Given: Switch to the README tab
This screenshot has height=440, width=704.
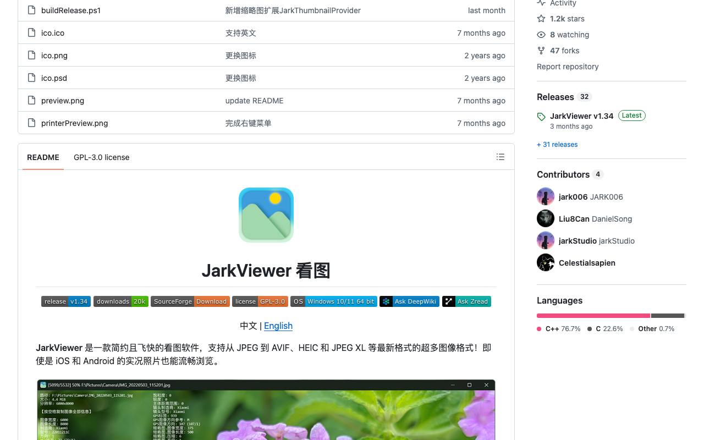Looking at the screenshot, I should pyautogui.click(x=43, y=157).
